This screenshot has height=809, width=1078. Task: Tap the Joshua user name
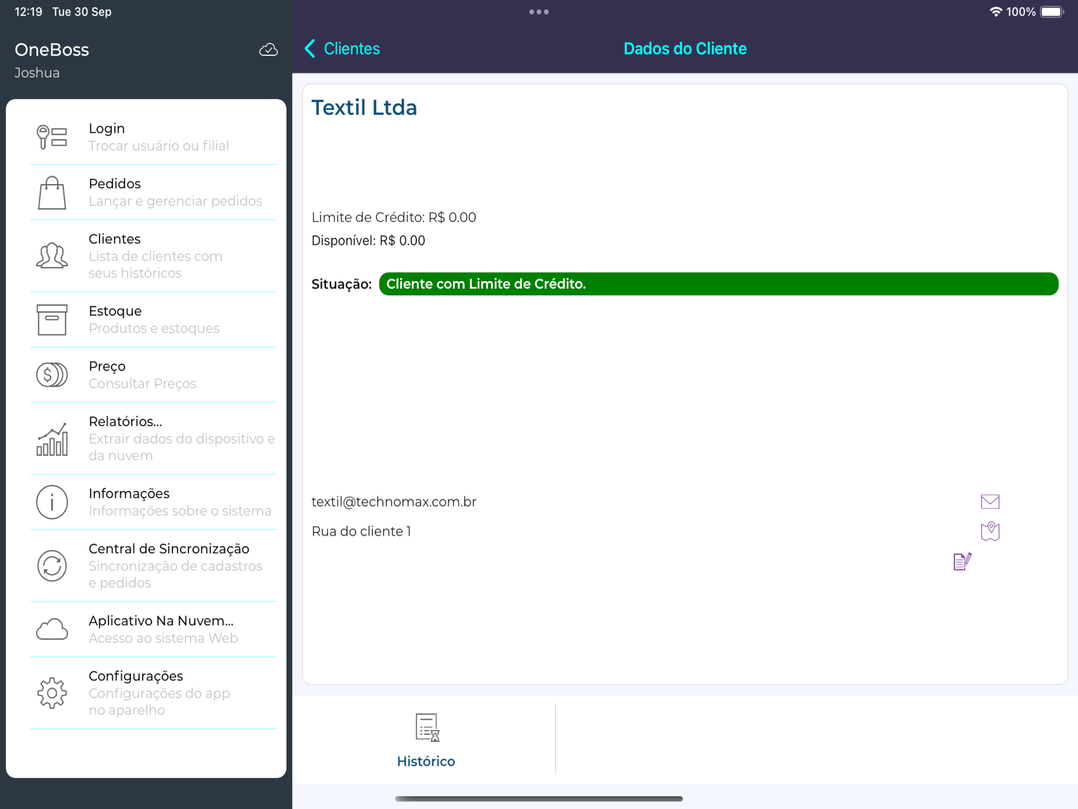[x=37, y=73]
